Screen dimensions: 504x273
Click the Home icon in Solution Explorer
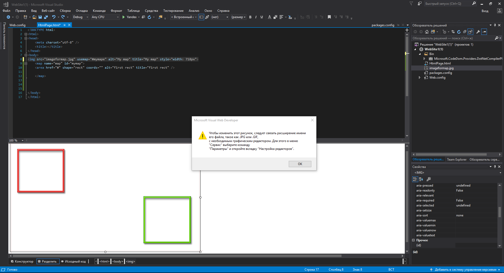[x=427, y=32]
